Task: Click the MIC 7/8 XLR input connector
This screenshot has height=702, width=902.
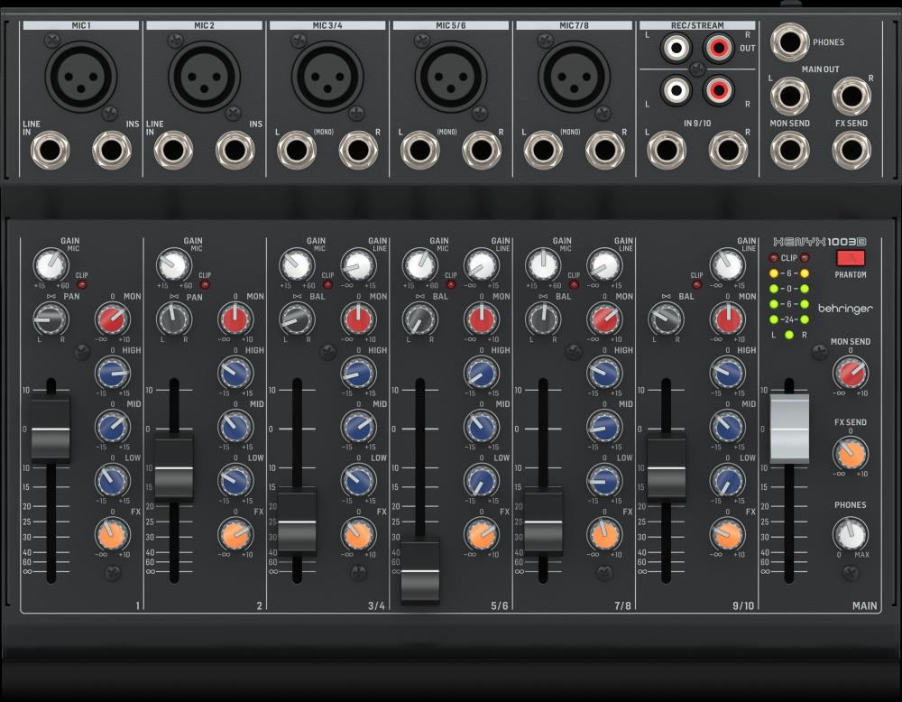Action: (574, 78)
